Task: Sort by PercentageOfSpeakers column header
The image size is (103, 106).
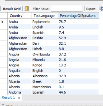Action: coord(78,16)
